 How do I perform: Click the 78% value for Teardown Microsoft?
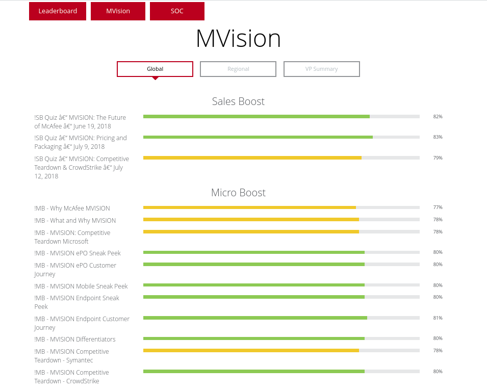coord(438,232)
